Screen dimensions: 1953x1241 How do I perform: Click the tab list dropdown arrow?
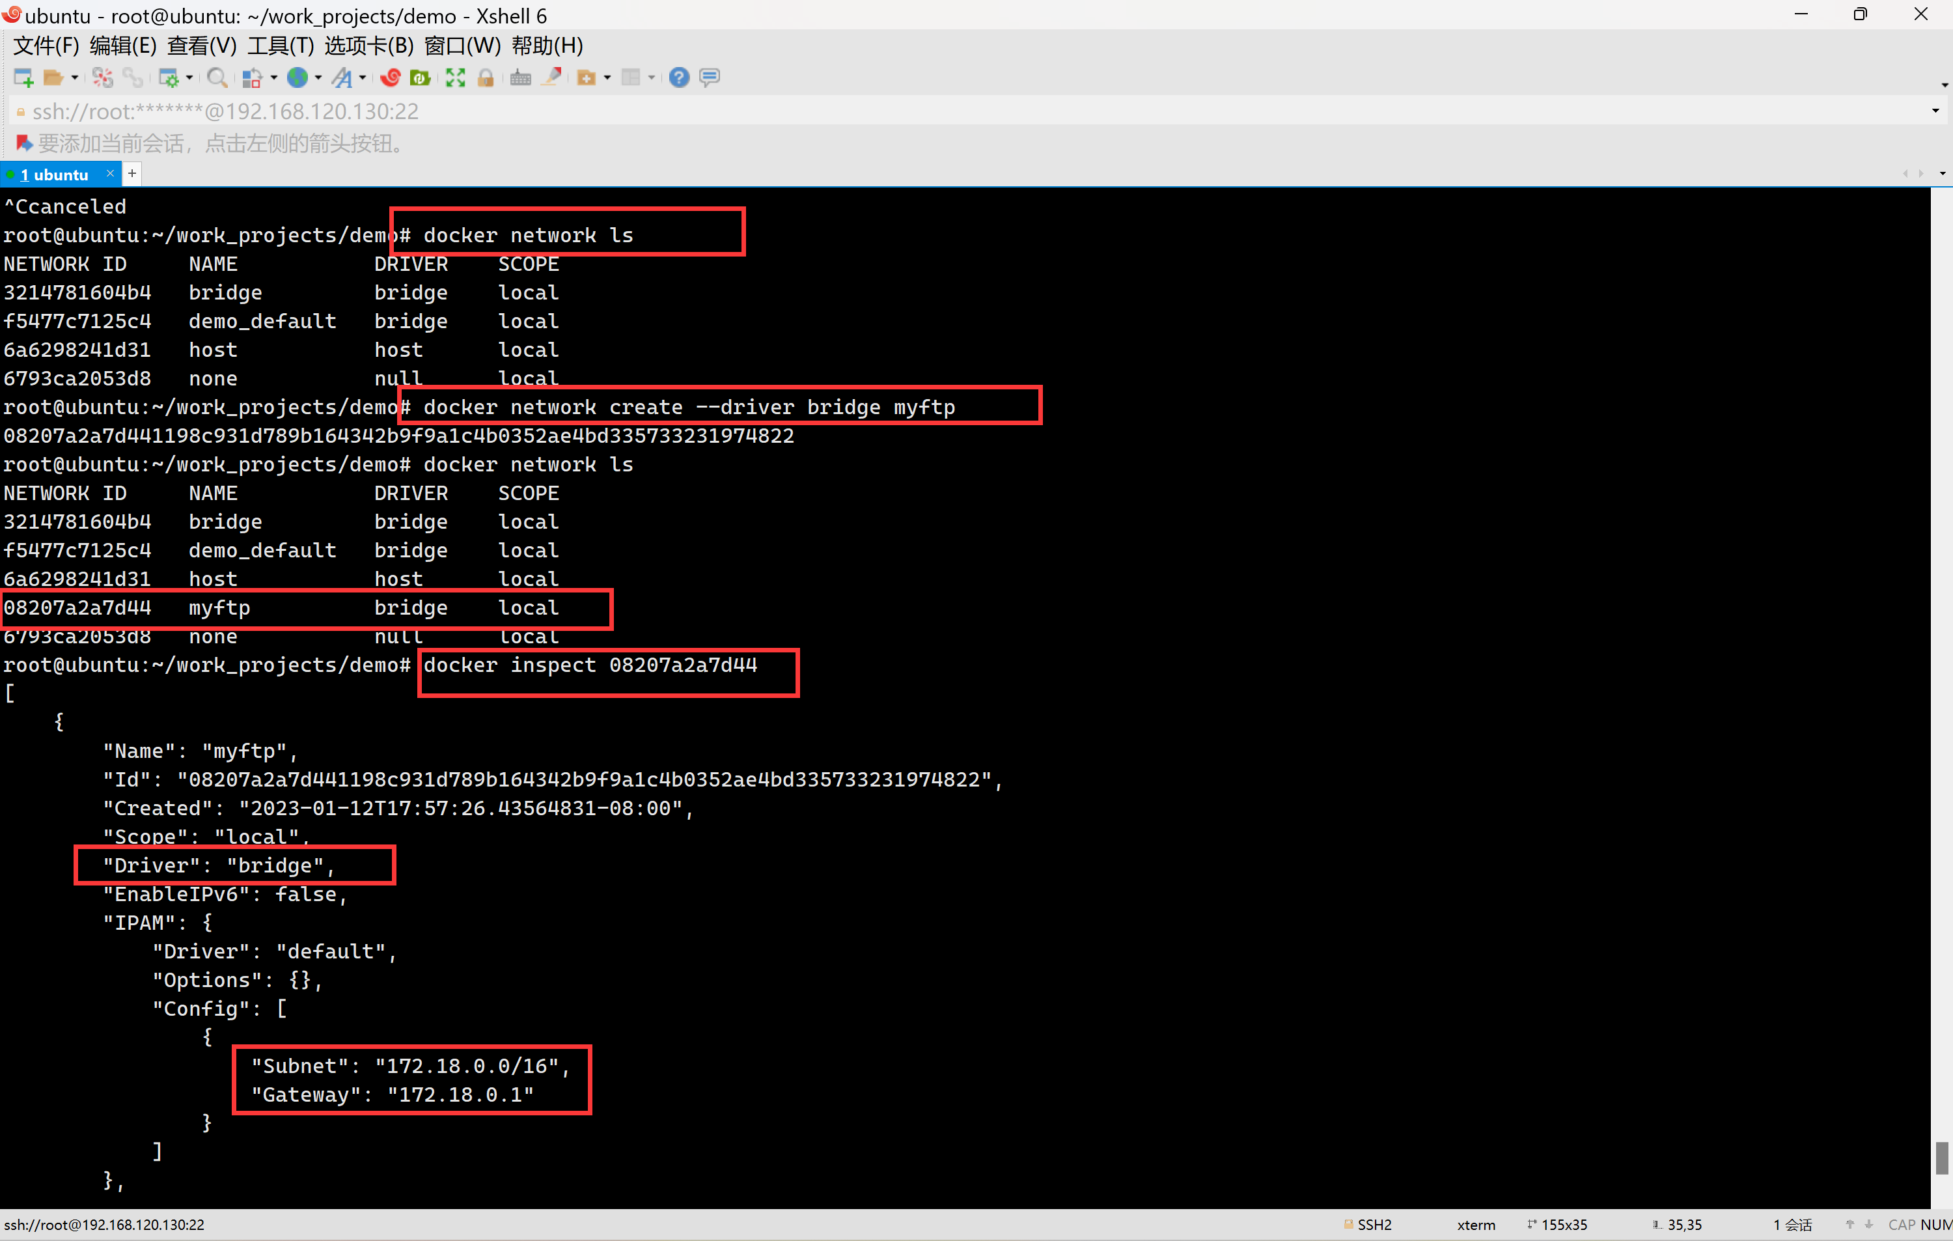(x=1943, y=174)
